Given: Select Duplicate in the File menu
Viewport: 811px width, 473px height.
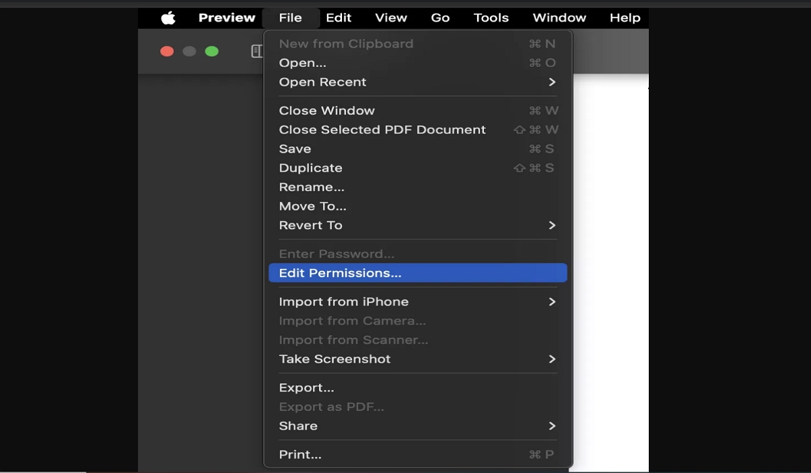Looking at the screenshot, I should click(x=311, y=168).
